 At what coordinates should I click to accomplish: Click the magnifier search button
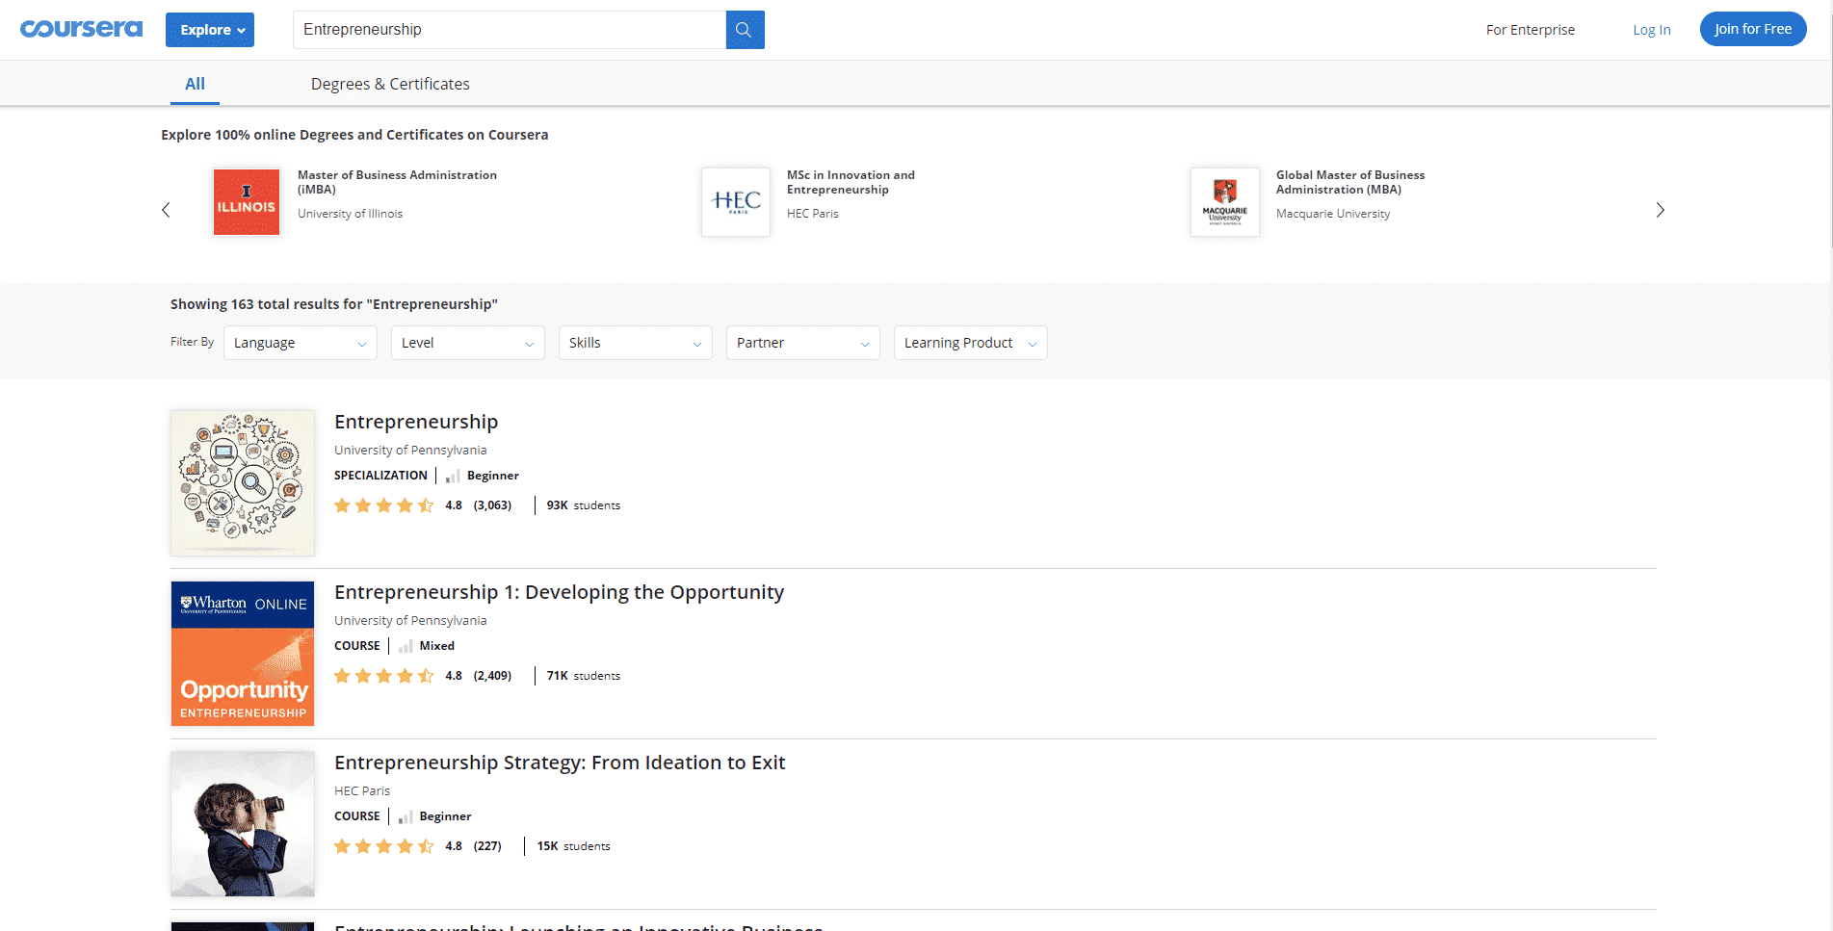745,30
